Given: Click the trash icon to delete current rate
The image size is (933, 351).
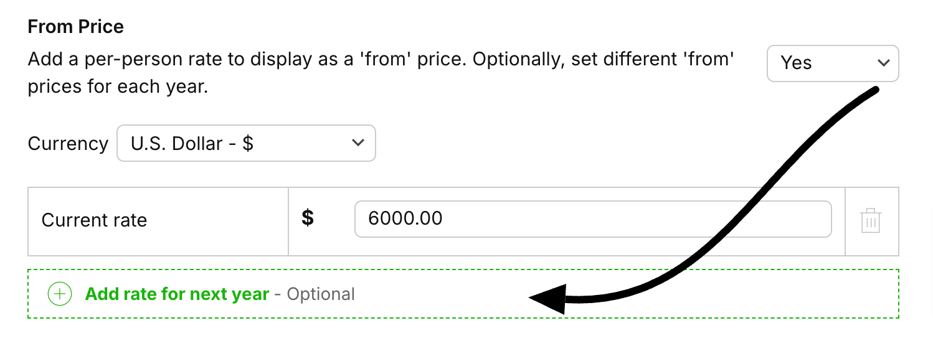Looking at the screenshot, I should tap(871, 221).
